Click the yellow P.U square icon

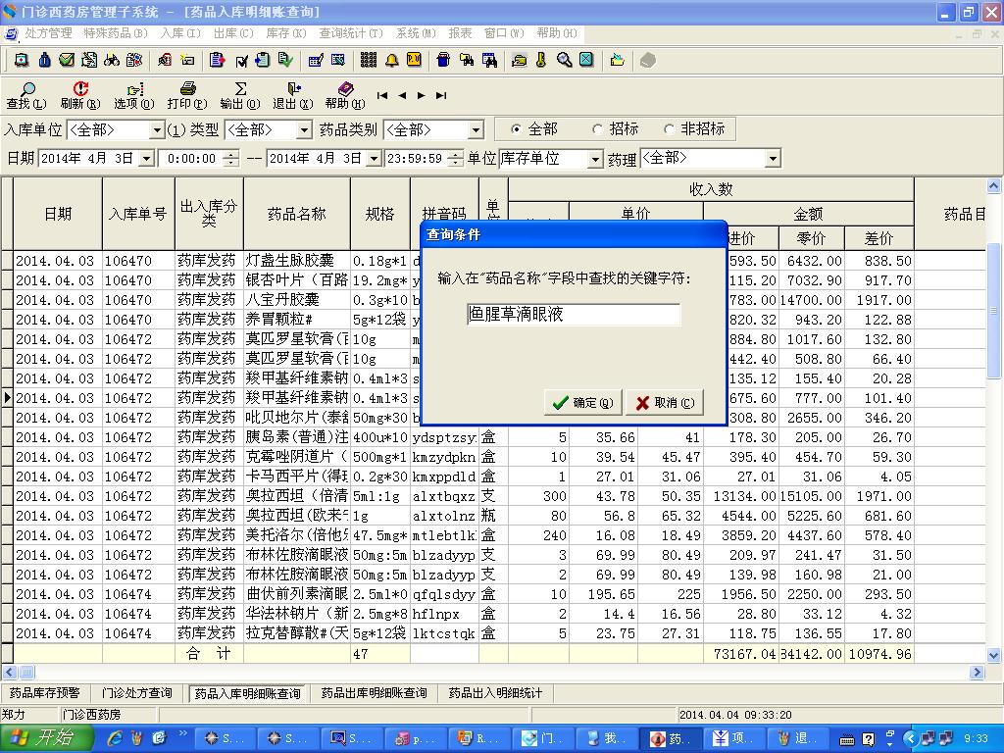click(x=415, y=60)
